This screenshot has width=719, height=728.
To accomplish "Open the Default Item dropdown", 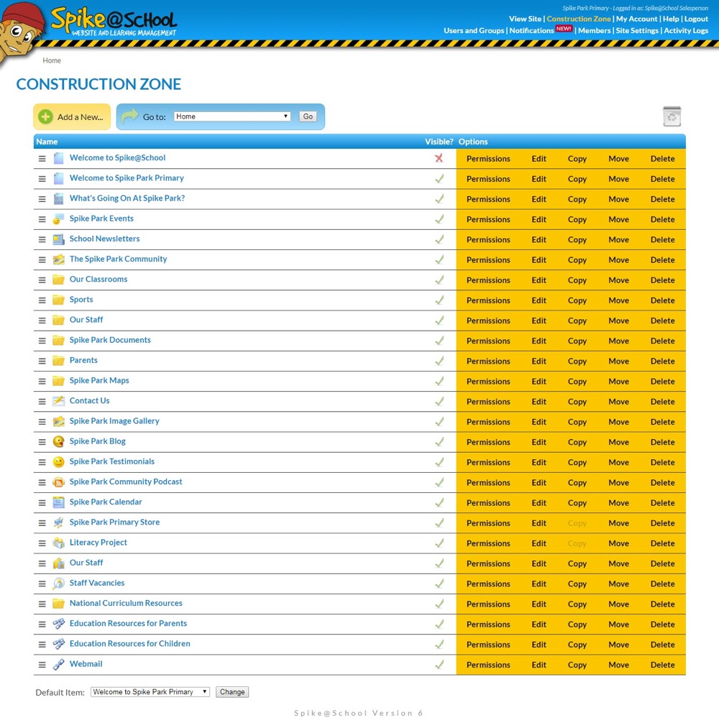I will coord(150,692).
